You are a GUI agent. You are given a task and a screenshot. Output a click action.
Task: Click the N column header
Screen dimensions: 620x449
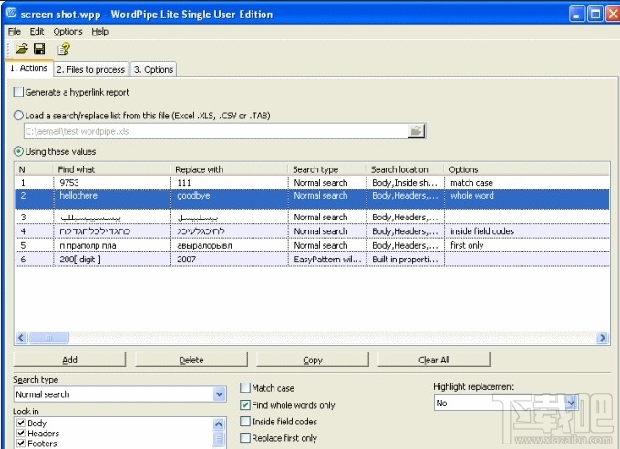coord(34,169)
